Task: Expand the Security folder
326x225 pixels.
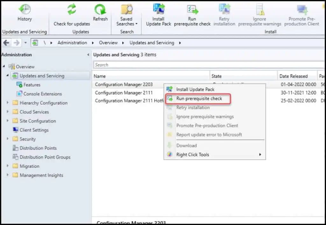Action: tap(8, 139)
